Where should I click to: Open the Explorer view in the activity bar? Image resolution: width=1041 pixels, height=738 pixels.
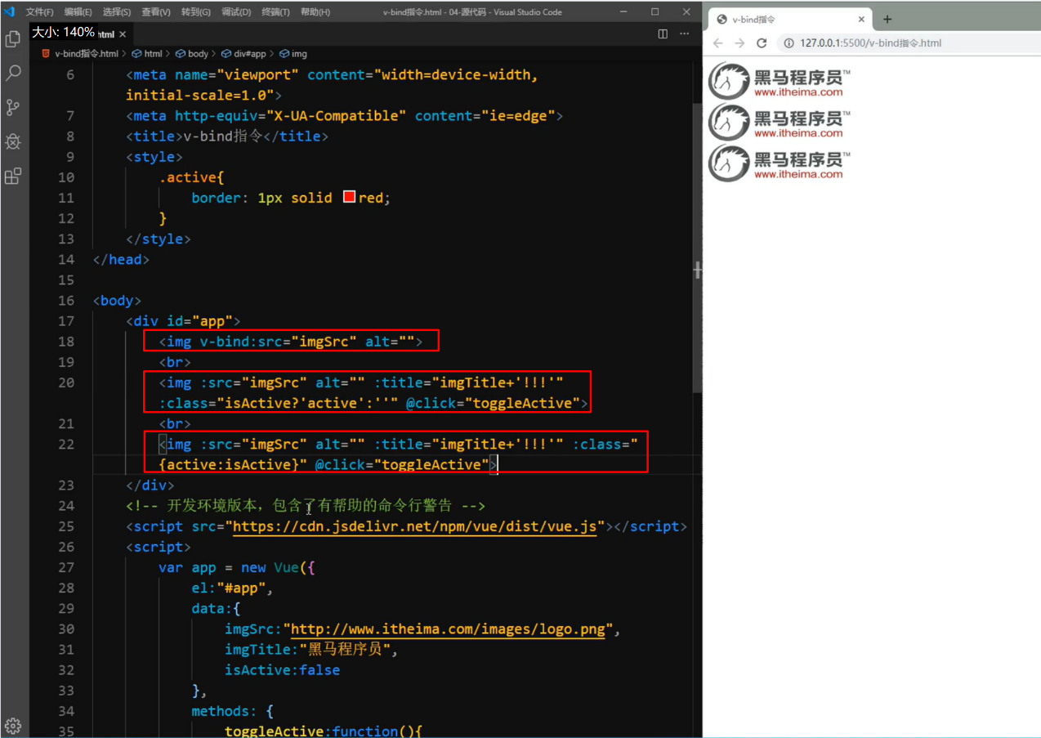pyautogui.click(x=13, y=38)
